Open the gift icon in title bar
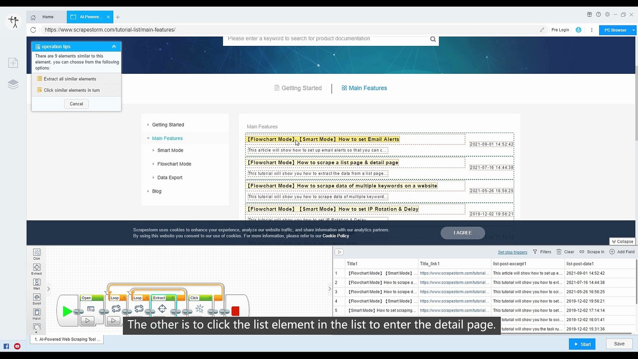Viewport: 638px width, 359px height. 590,14
